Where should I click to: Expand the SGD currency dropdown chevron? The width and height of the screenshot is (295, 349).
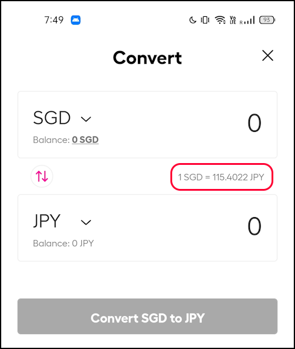pyautogui.click(x=86, y=119)
